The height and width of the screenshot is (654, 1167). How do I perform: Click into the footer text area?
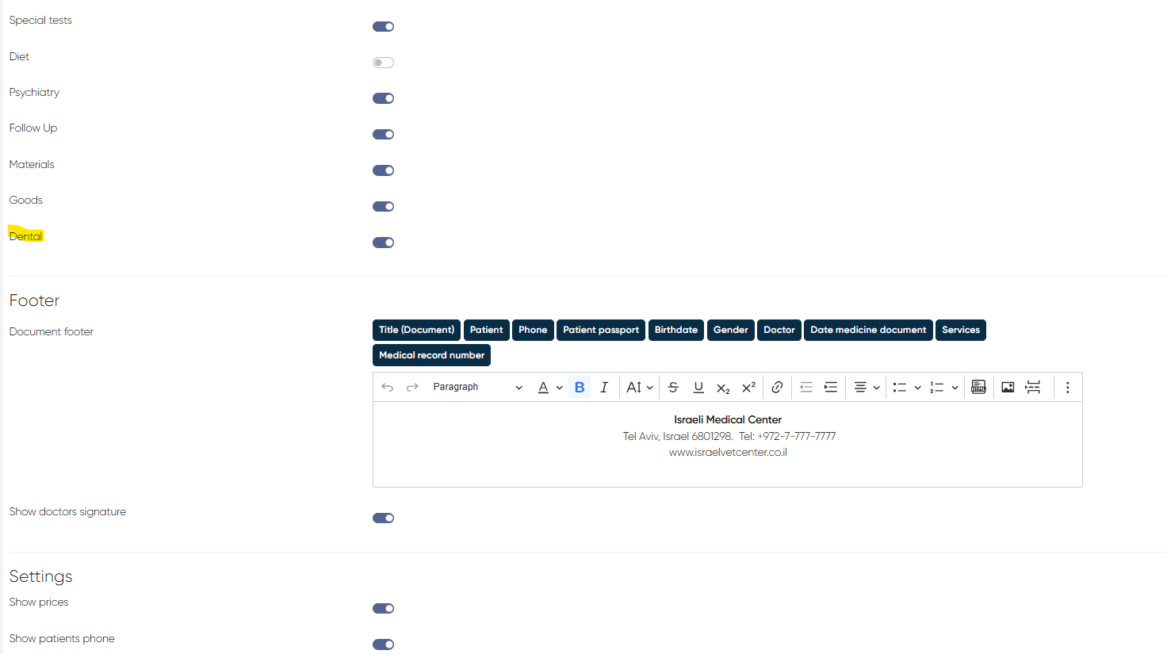[727, 468]
